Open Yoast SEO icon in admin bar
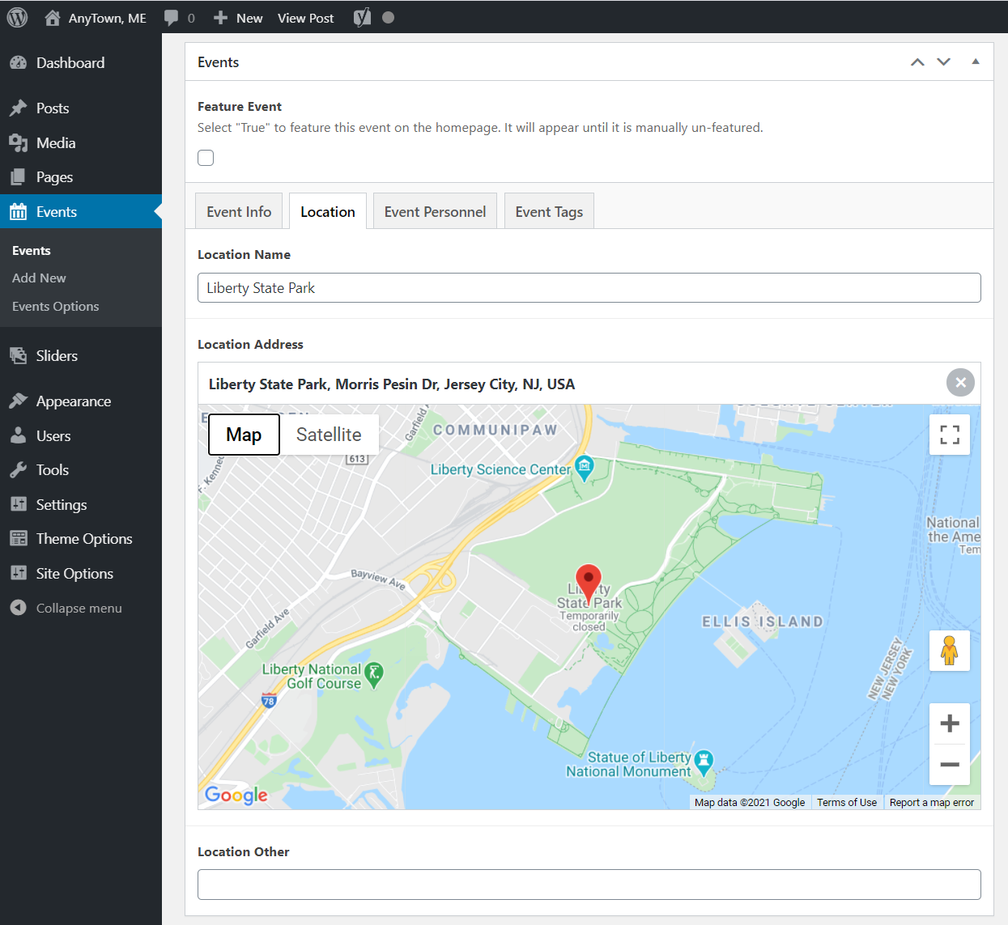The height and width of the screenshot is (925, 1008). coord(363,18)
